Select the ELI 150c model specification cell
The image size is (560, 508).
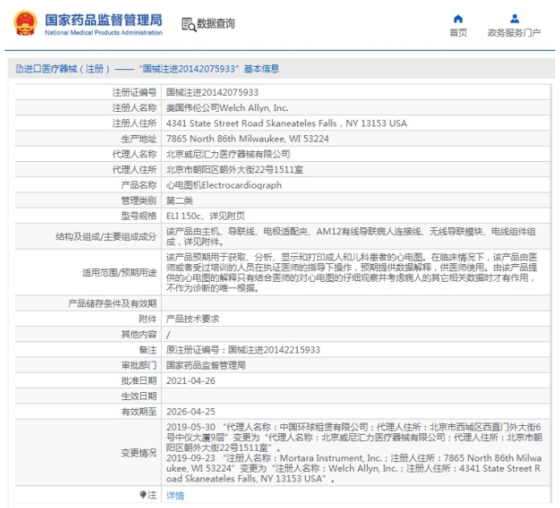click(205, 215)
